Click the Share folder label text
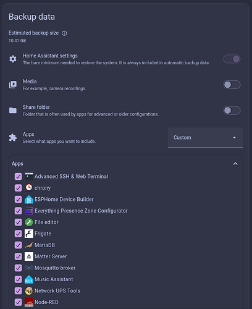Viewport: 252px width, 309px height. point(36,108)
